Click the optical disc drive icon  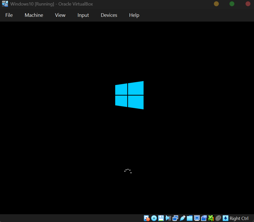tap(154, 218)
